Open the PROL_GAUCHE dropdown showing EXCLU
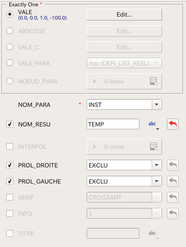Image resolution: width=186 pixels, height=247 pixels. [124, 181]
